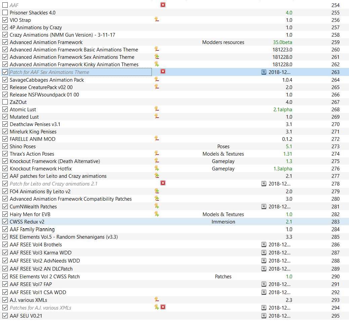Click priority number 283

[336, 222]
